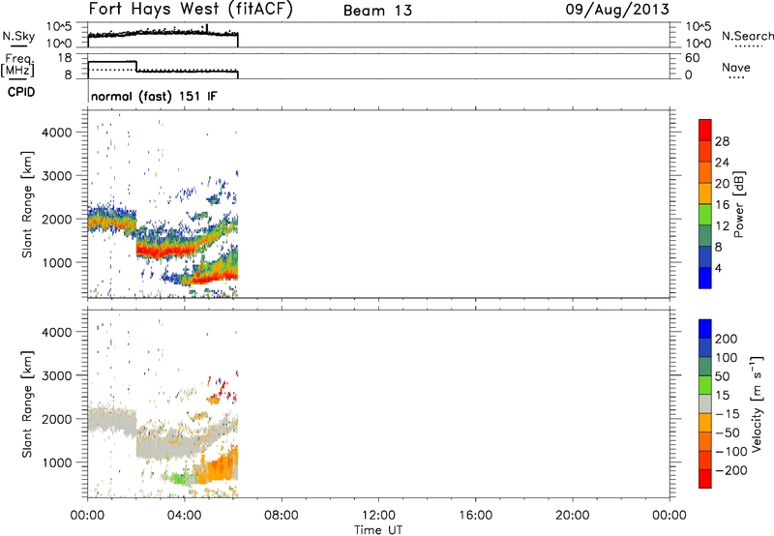
Task: Pick the red bottom Velocity segment below -200
Action: click(705, 479)
